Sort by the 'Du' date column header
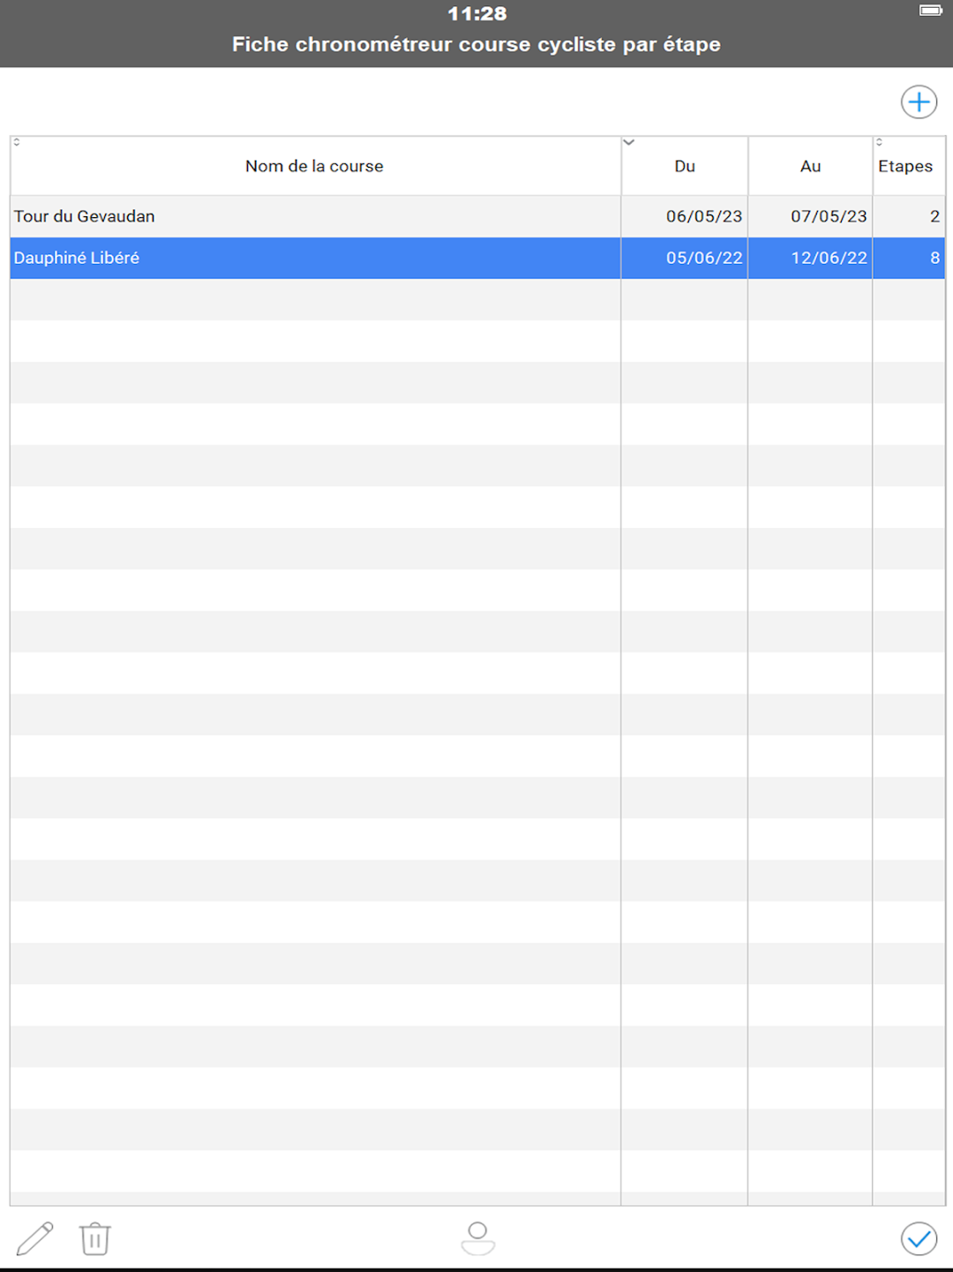This screenshot has width=953, height=1272. (x=685, y=166)
